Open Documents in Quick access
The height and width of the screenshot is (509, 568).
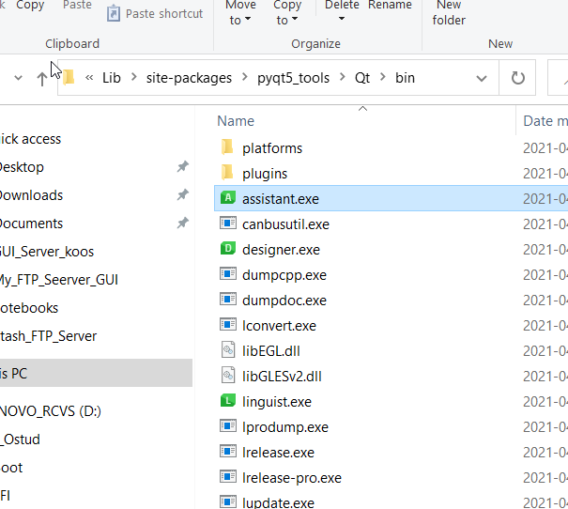(31, 224)
